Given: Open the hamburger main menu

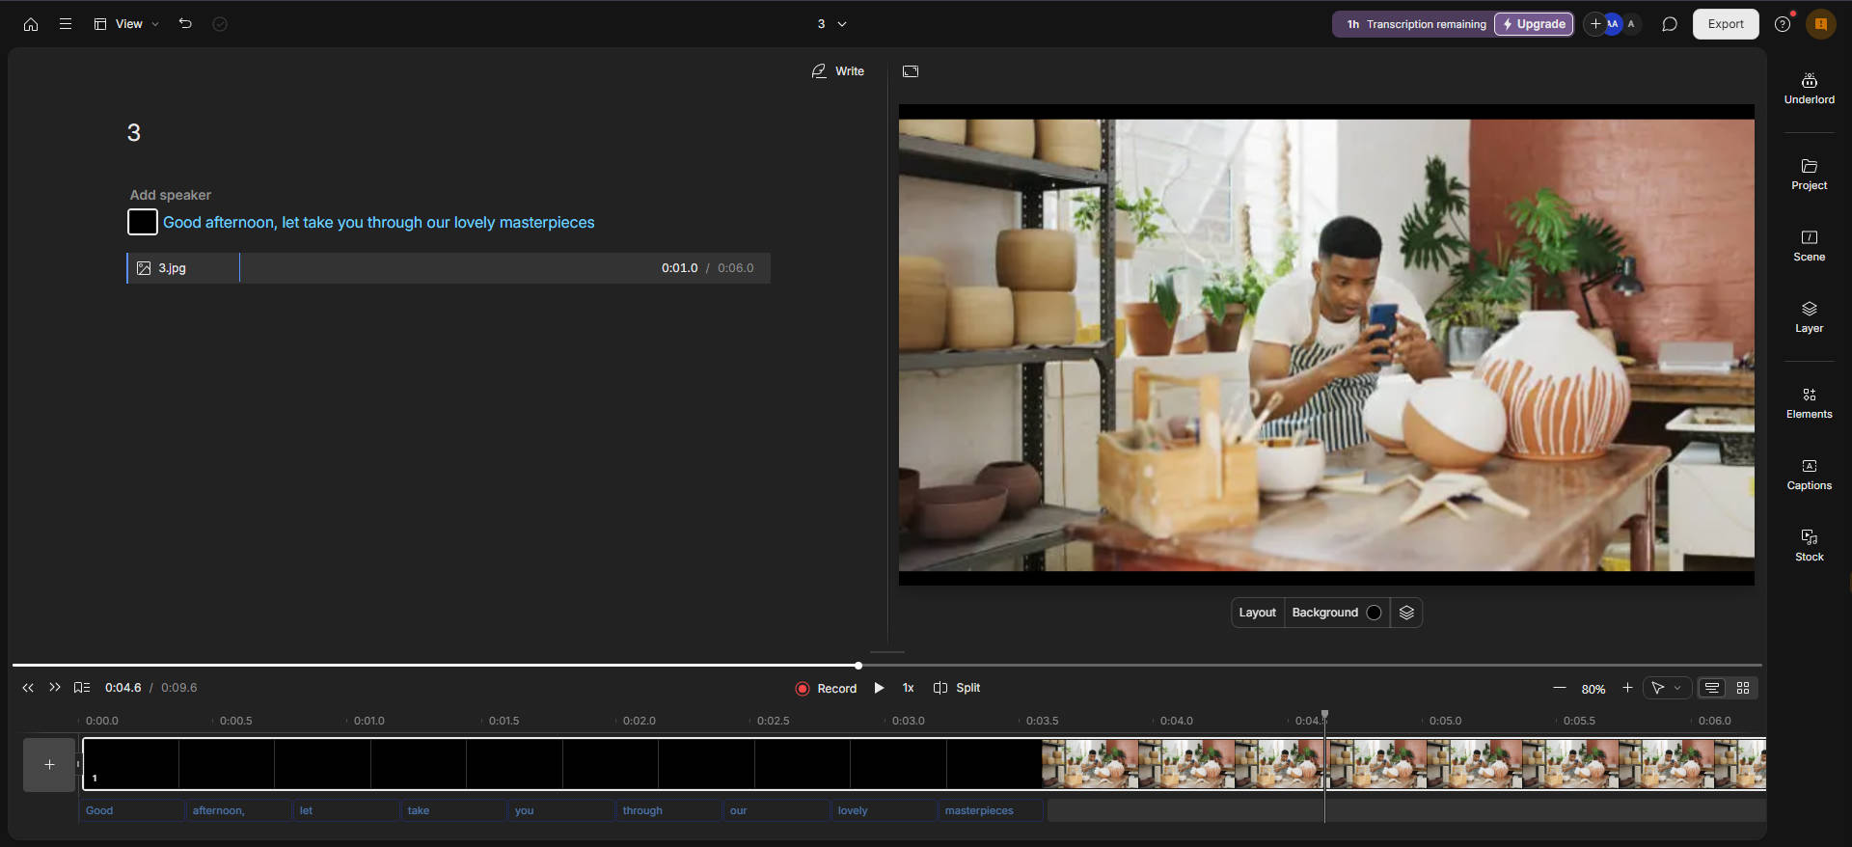Looking at the screenshot, I should coord(66,24).
